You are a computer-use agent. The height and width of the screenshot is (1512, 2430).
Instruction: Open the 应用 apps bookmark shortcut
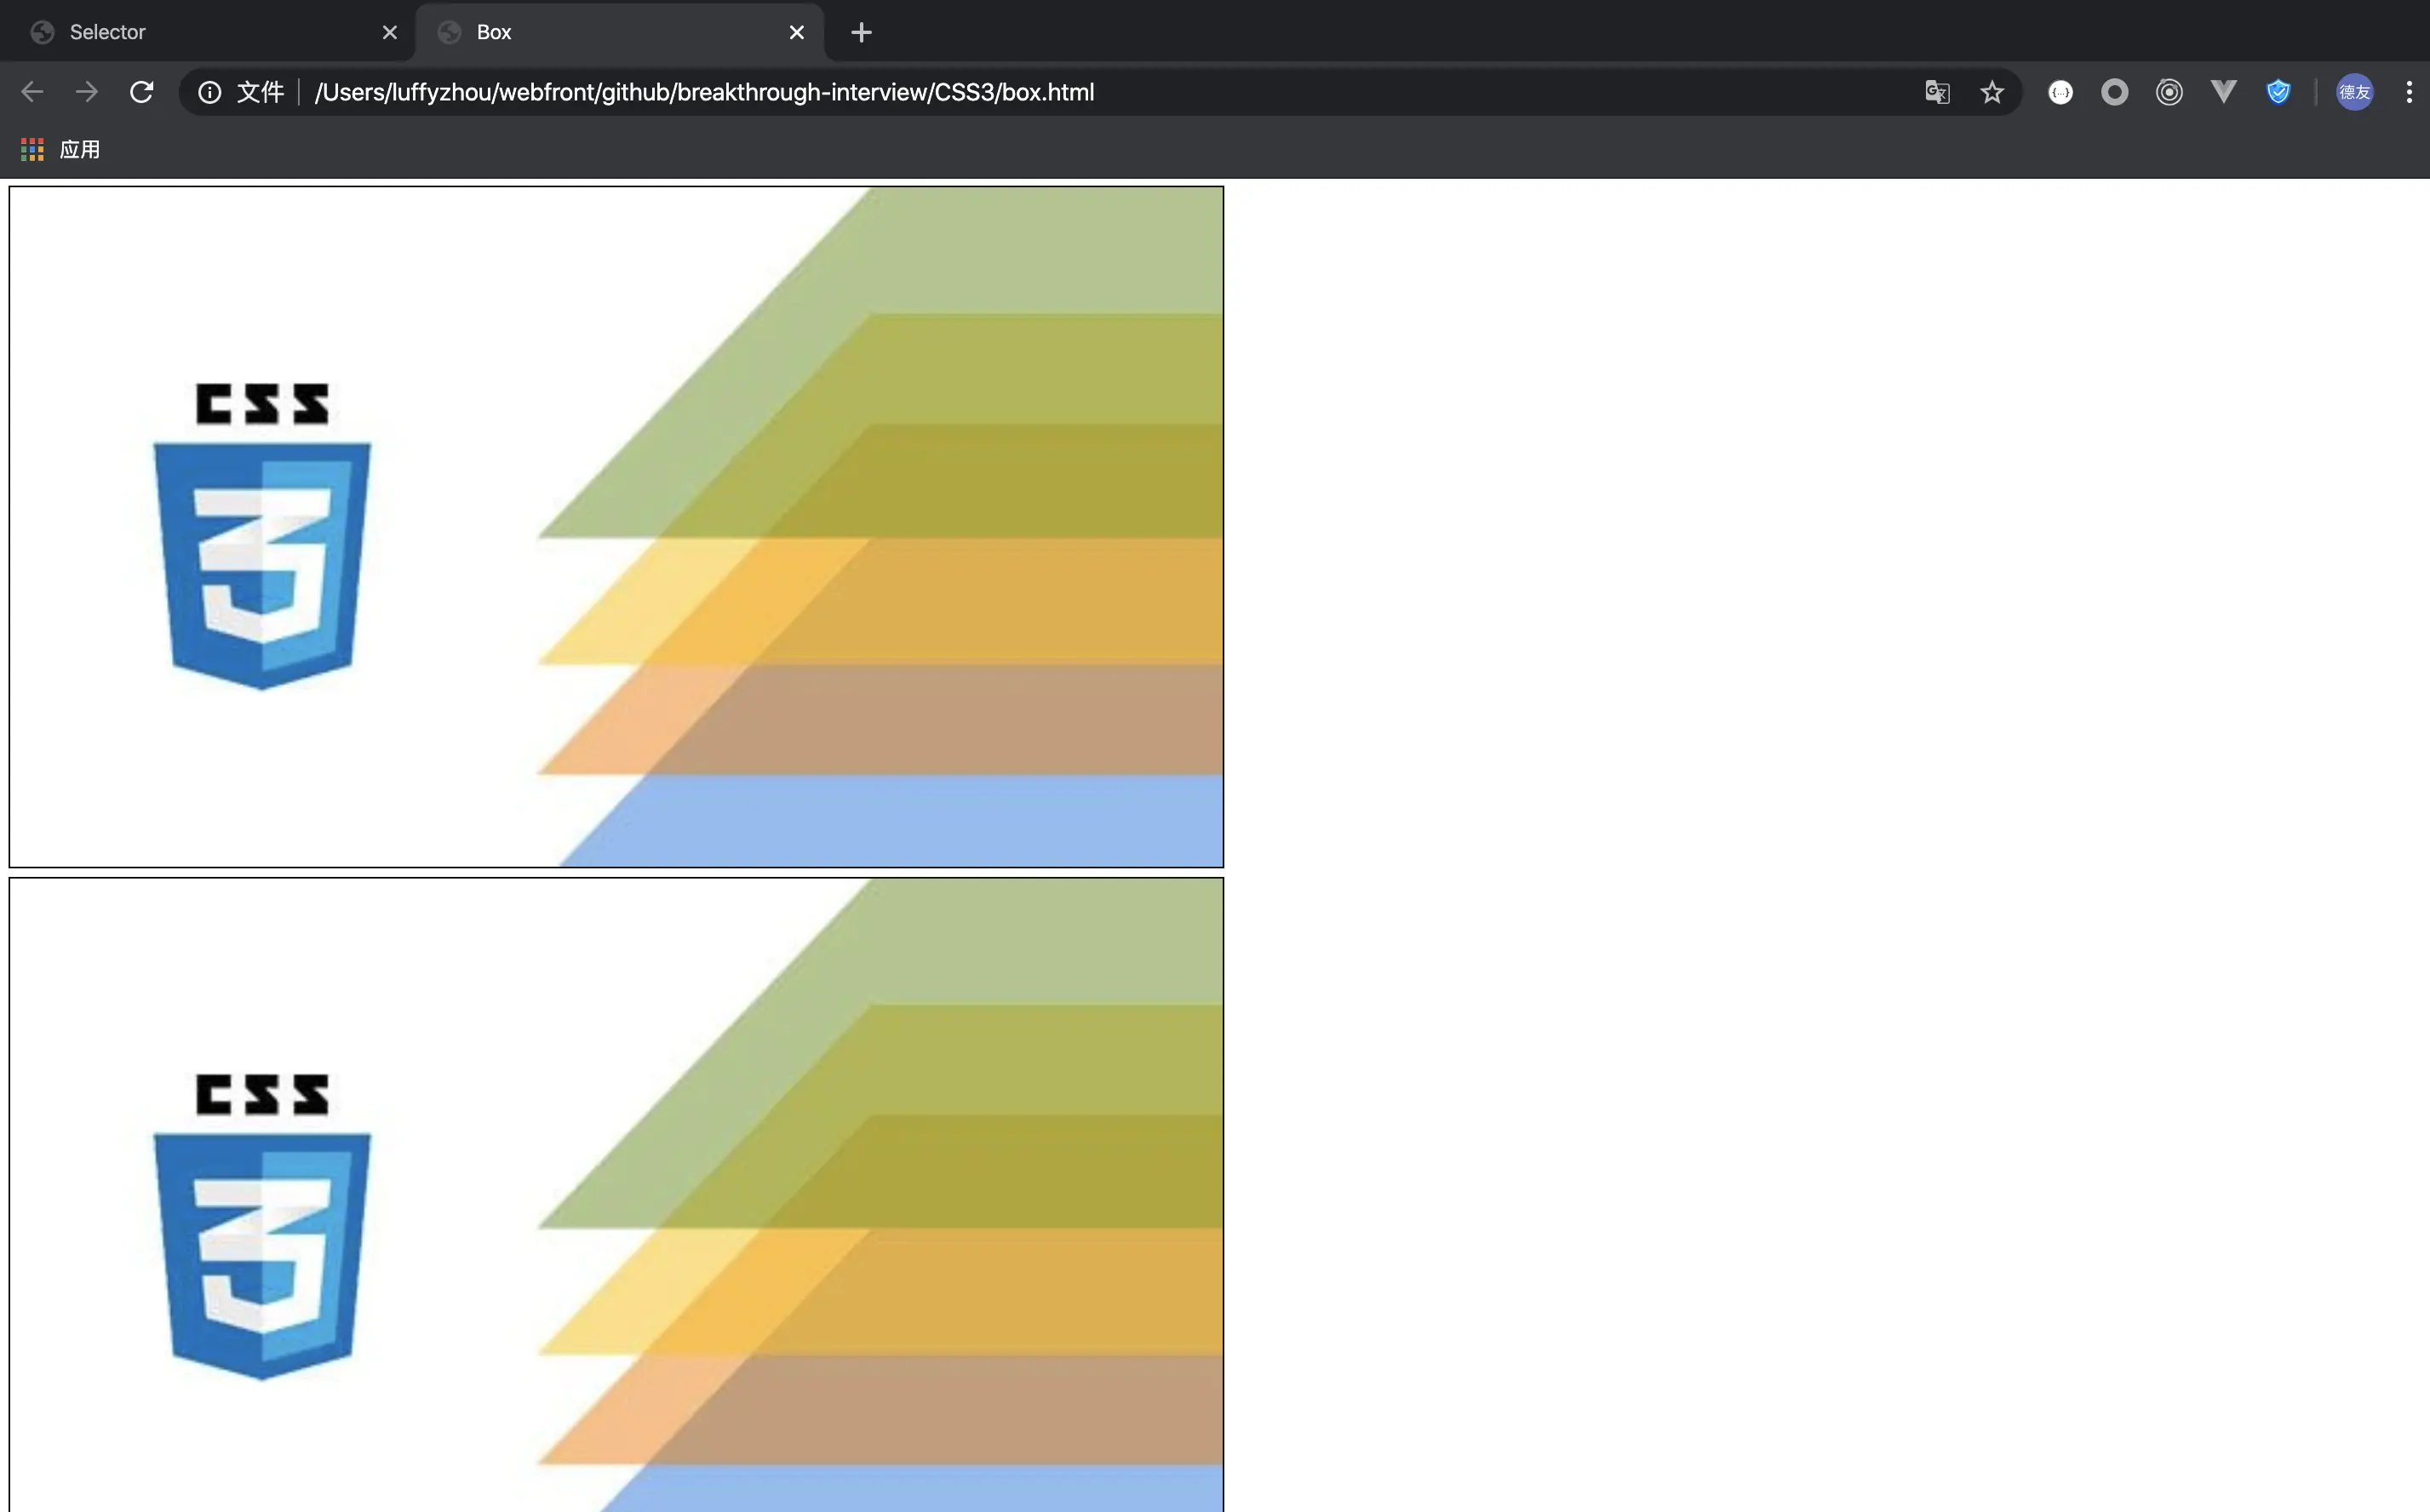[62, 149]
